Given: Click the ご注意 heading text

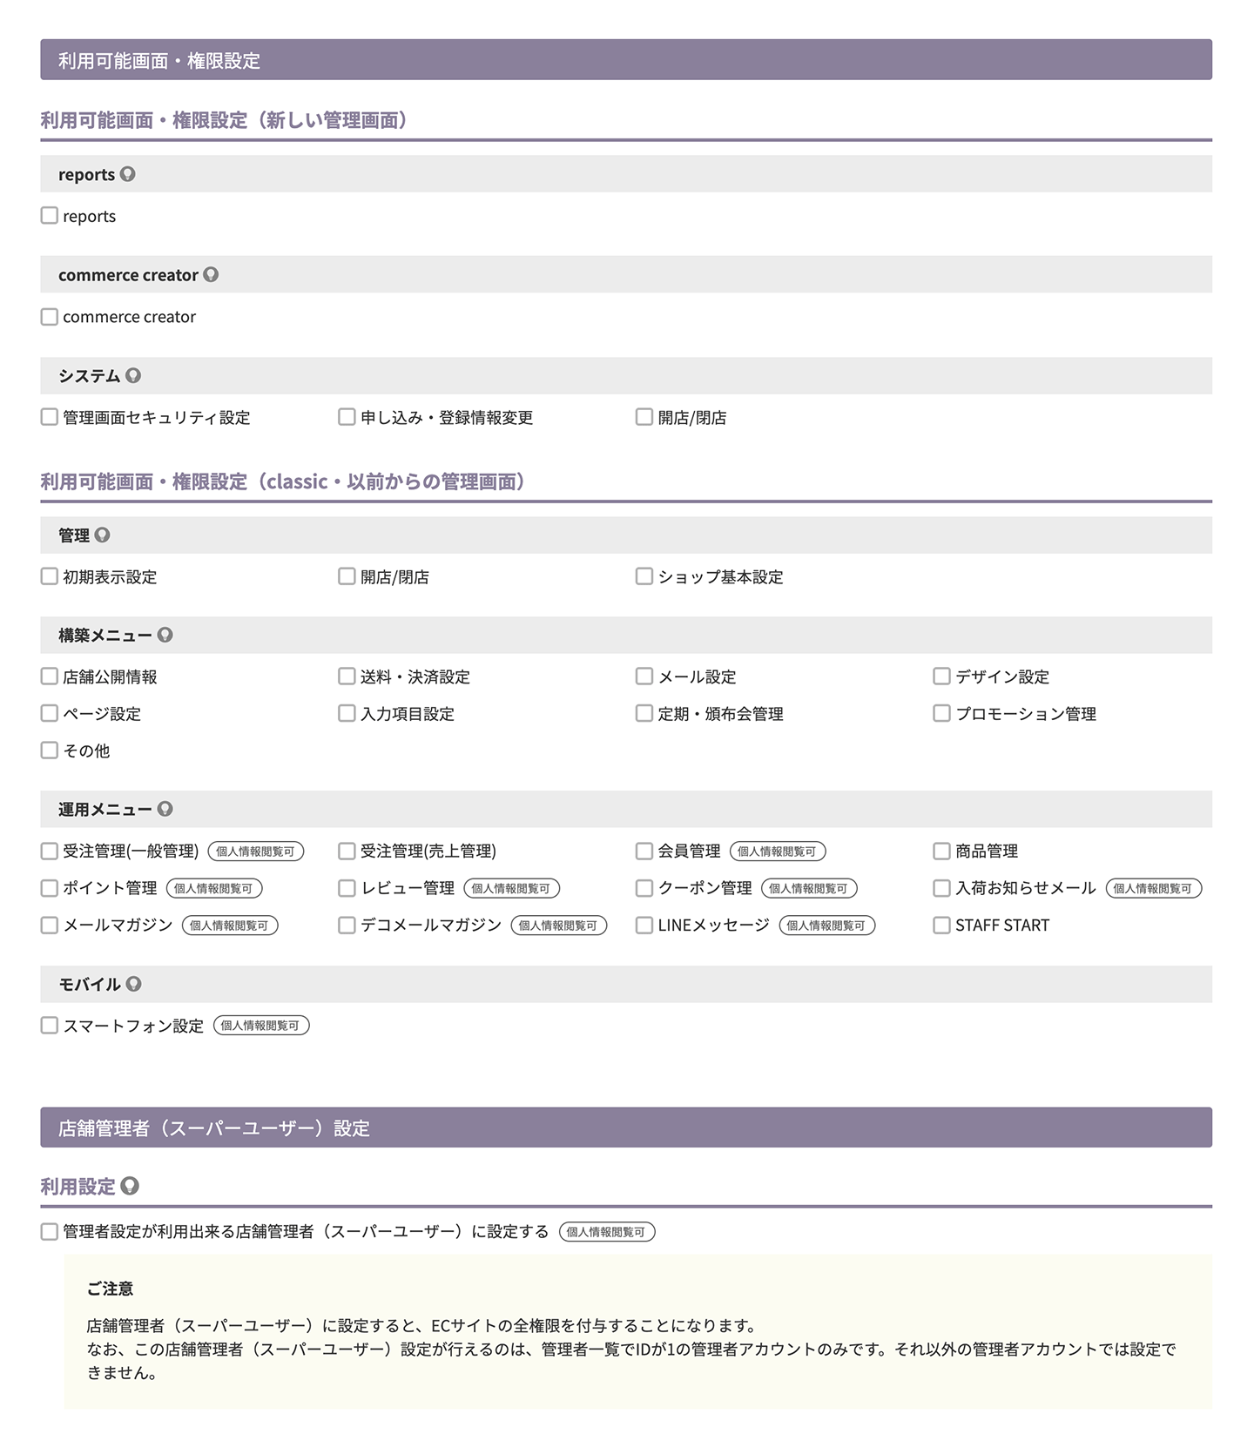Looking at the screenshot, I should 110,1288.
